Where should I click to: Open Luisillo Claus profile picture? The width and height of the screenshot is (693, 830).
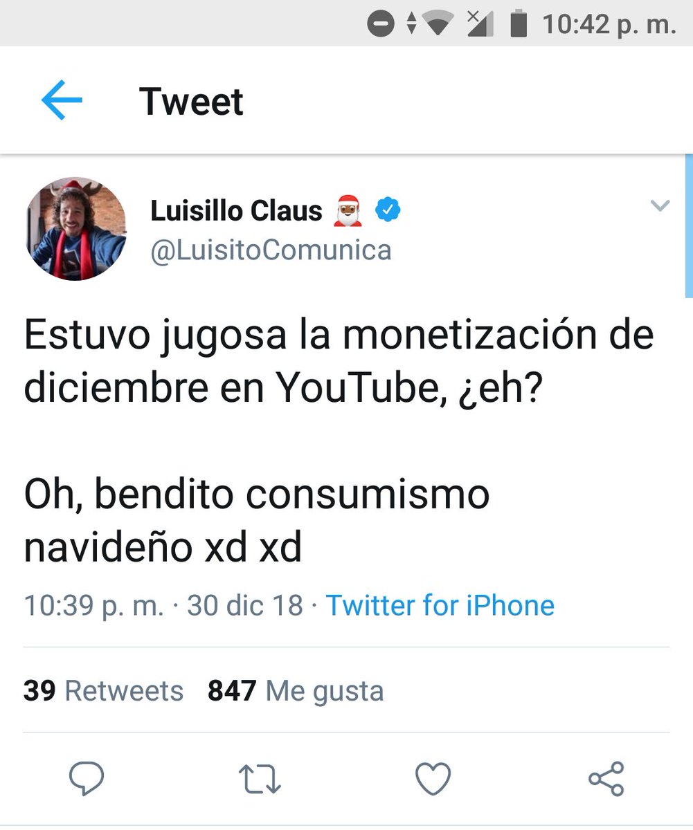click(76, 229)
